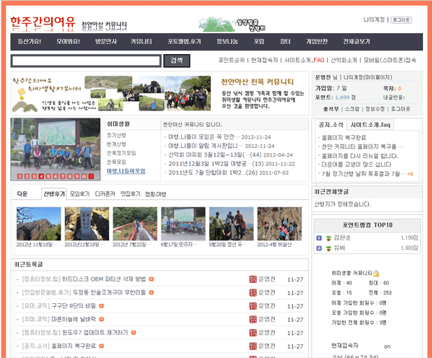Click rank icon beside 유비 in point ranking
The width and height of the screenshot is (433, 358).
(x=319, y=248)
